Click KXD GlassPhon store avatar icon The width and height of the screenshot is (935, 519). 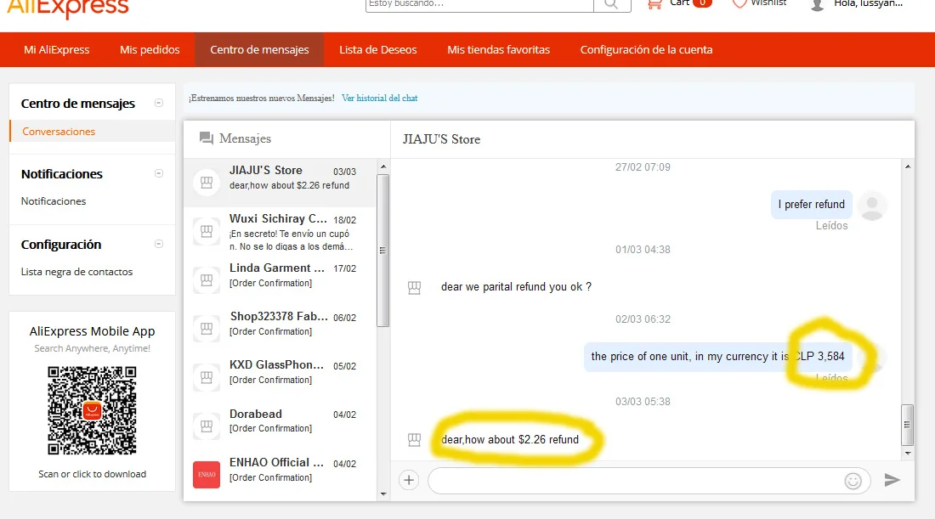pyautogui.click(x=207, y=376)
